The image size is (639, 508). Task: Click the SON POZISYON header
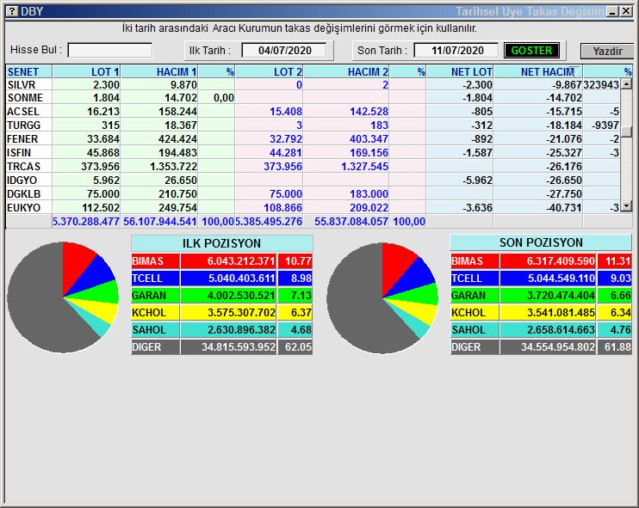click(x=541, y=242)
